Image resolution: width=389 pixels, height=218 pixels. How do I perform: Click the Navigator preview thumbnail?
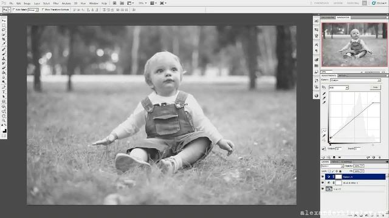354,44
